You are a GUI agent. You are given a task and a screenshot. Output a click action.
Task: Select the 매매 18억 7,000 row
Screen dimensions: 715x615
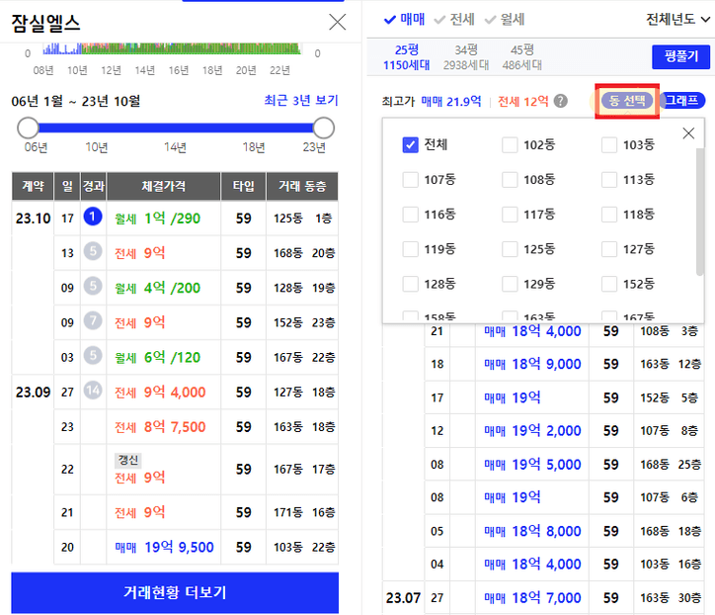click(565, 597)
